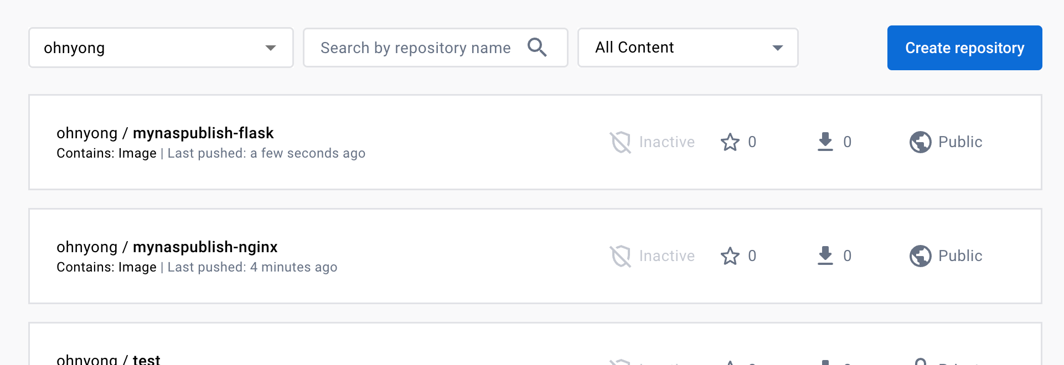
Task: Click the globe Public icon for mynaspublish-flask
Action: pos(921,142)
